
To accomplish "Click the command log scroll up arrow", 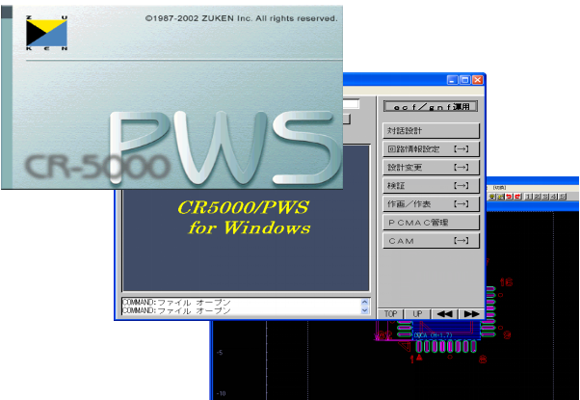I will click(364, 301).
